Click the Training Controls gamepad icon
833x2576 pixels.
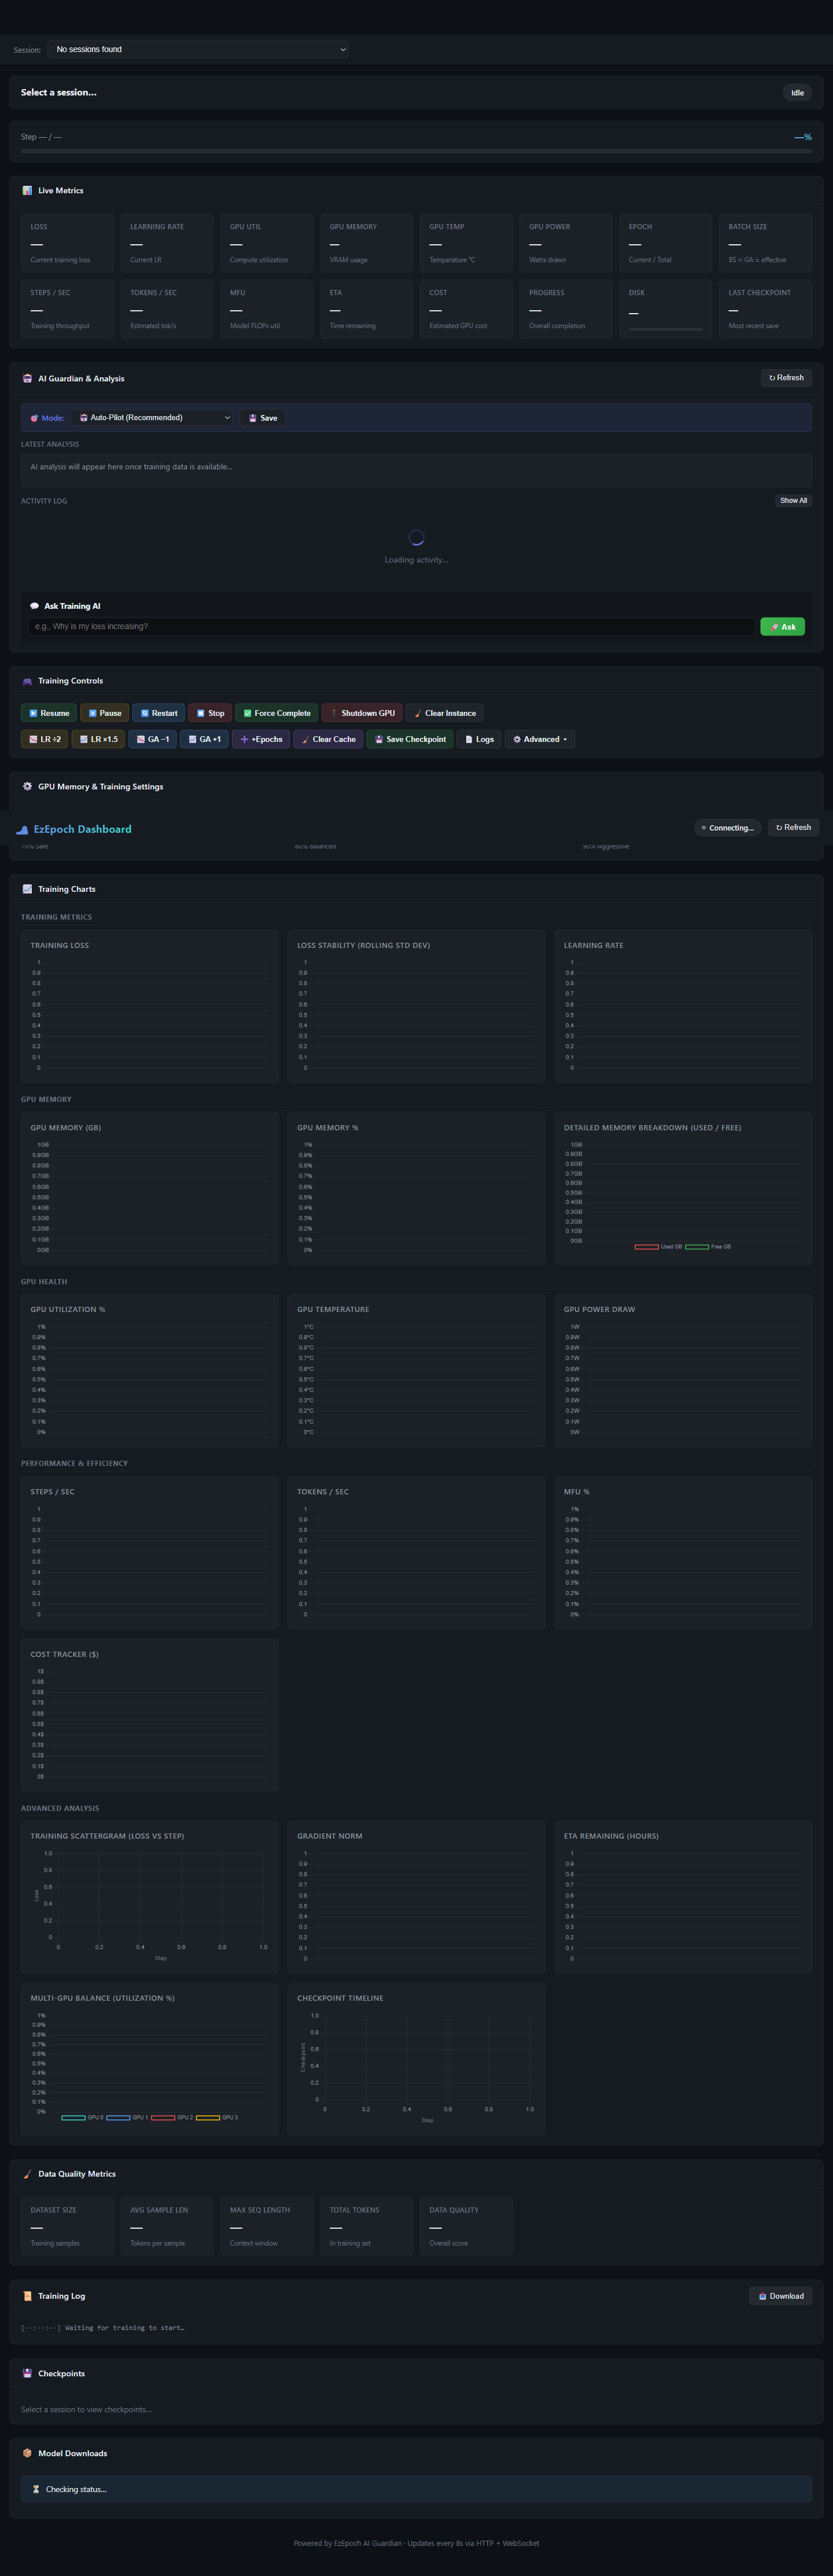[x=27, y=681]
